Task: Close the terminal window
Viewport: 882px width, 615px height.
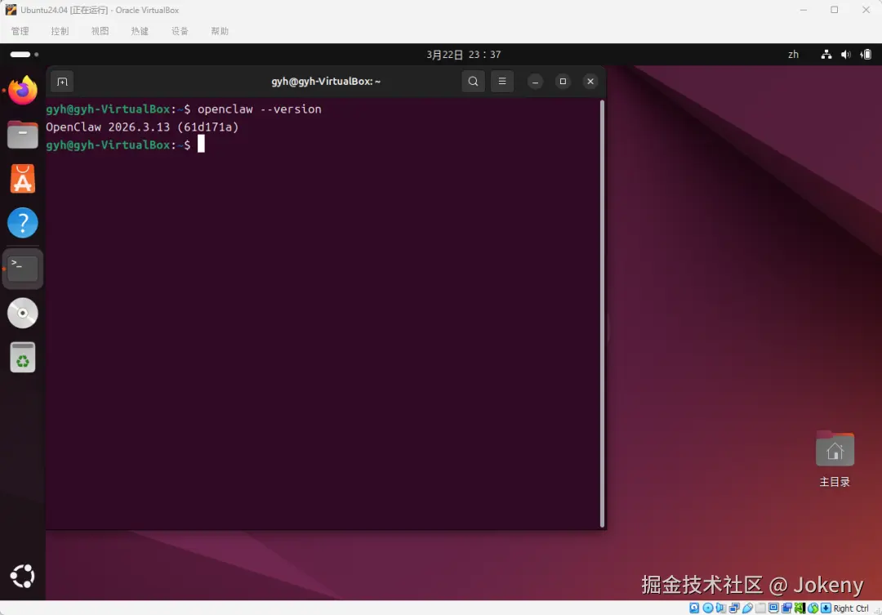Action: click(x=590, y=82)
